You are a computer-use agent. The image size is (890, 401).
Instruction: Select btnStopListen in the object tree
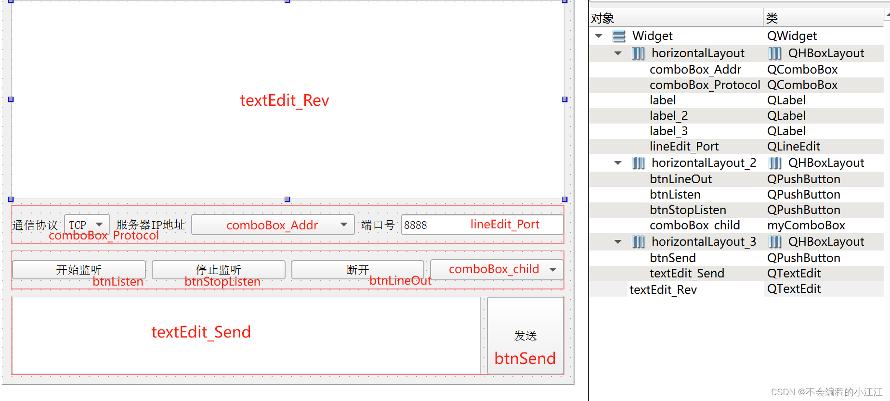click(x=688, y=210)
